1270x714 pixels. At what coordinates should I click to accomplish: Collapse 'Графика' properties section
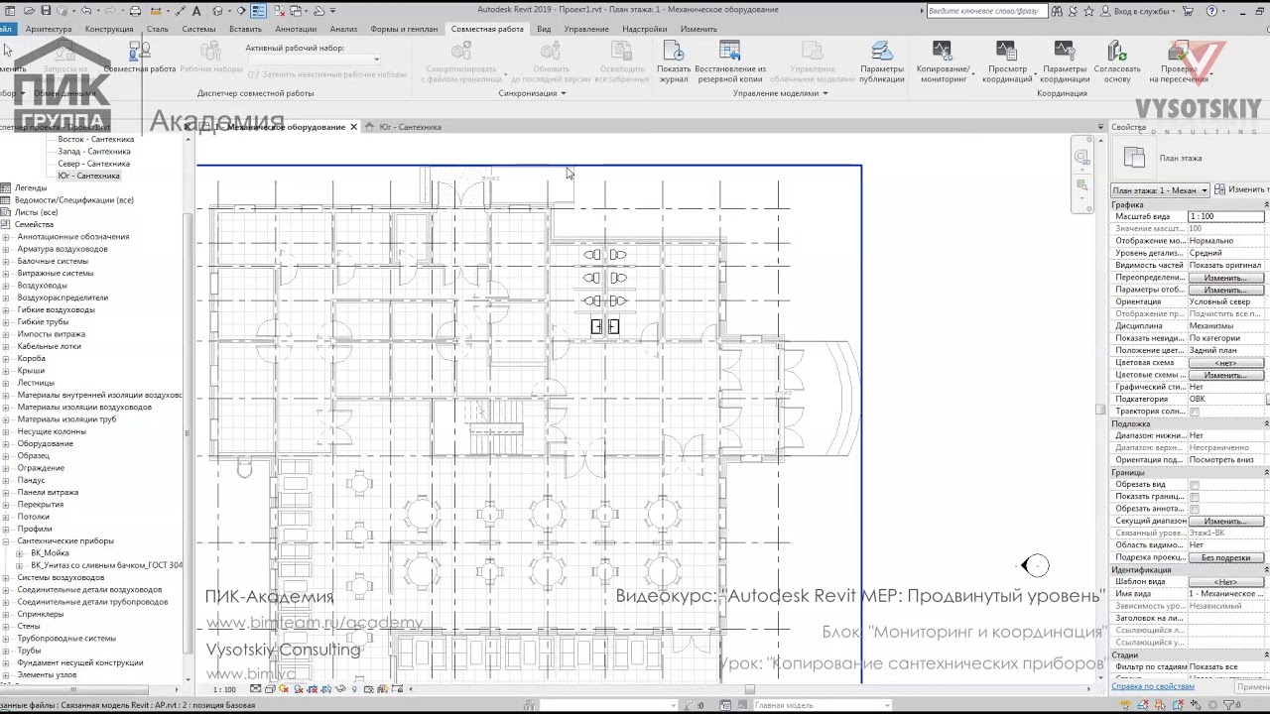[1266, 205]
